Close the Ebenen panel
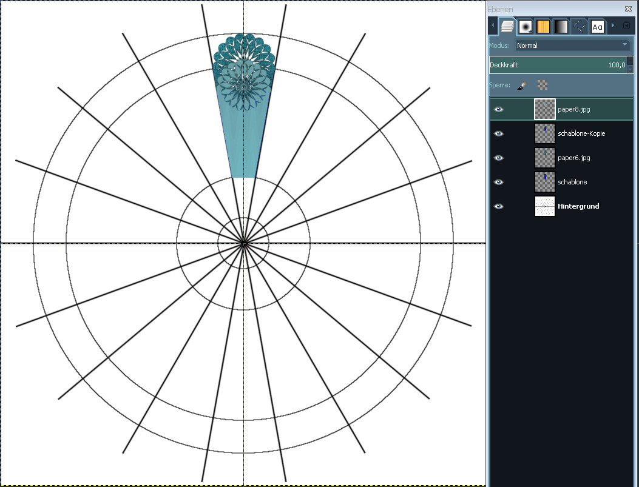The width and height of the screenshot is (639, 487). 628,9
